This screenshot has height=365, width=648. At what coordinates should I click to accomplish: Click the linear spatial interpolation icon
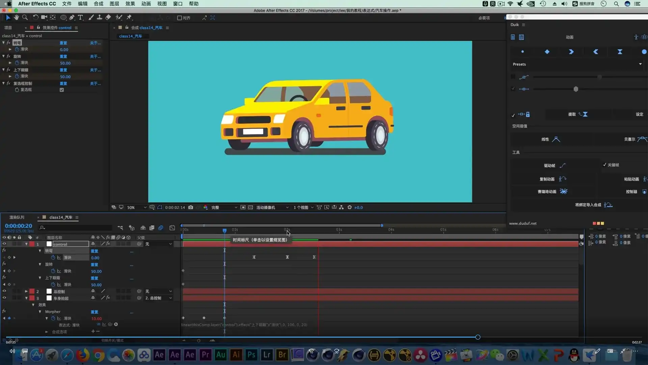pos(556,139)
